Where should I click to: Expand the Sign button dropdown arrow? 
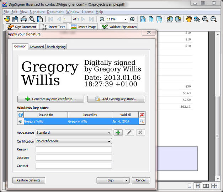[x=126, y=180]
